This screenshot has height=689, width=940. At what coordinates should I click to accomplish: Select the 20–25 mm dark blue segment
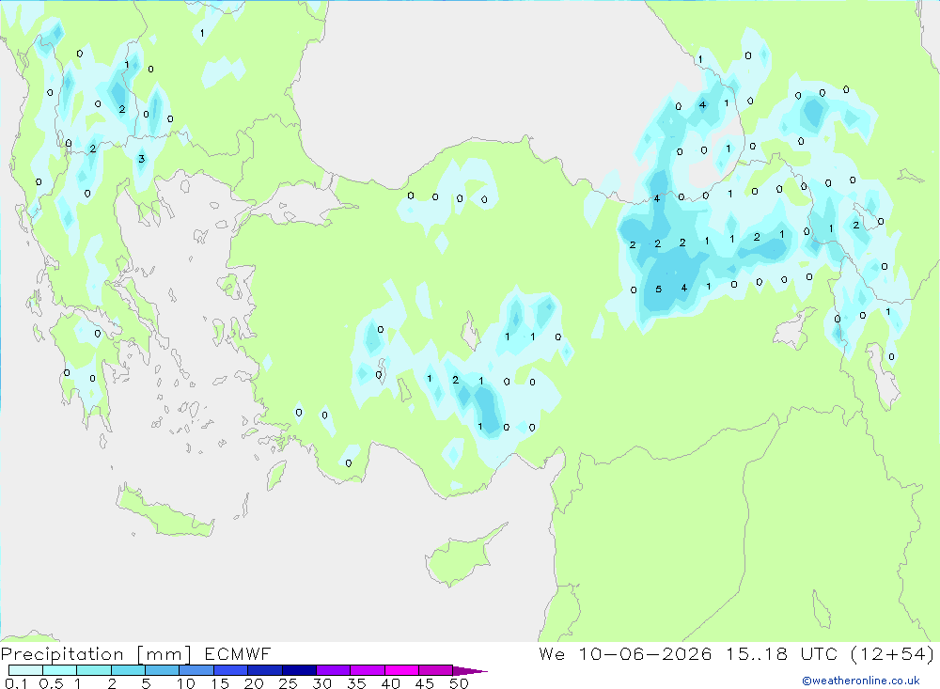click(265, 670)
